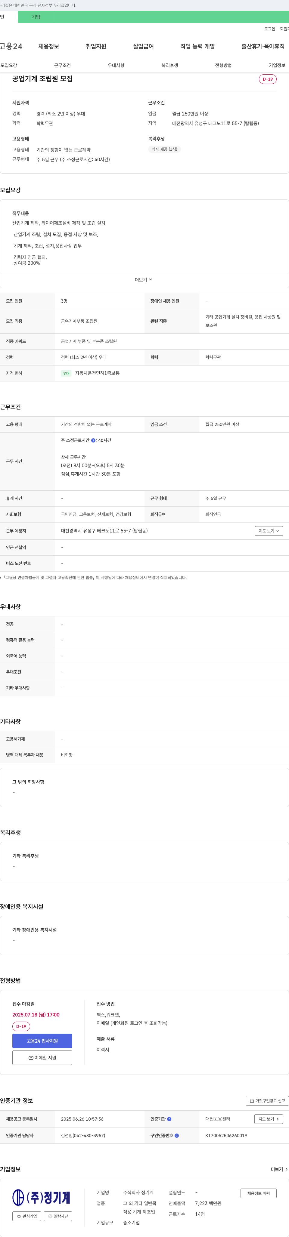Jump to 우대사항 anchor tab

pyautogui.click(x=116, y=65)
